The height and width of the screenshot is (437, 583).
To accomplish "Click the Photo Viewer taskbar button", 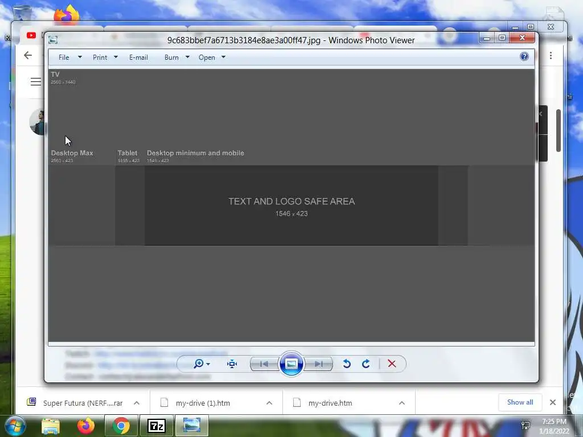I will [191, 426].
